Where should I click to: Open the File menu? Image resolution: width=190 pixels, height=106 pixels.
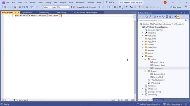click(8, 3)
